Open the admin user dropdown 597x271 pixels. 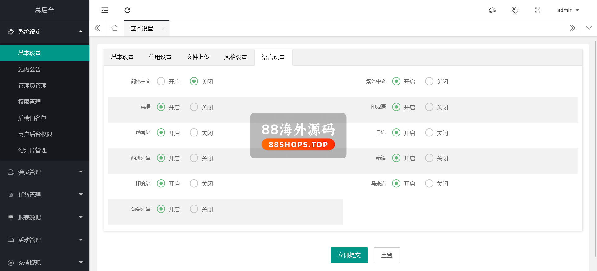pos(568,10)
